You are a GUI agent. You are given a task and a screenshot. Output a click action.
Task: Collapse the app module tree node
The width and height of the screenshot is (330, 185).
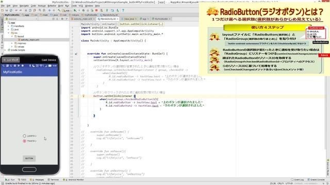point(6,23)
